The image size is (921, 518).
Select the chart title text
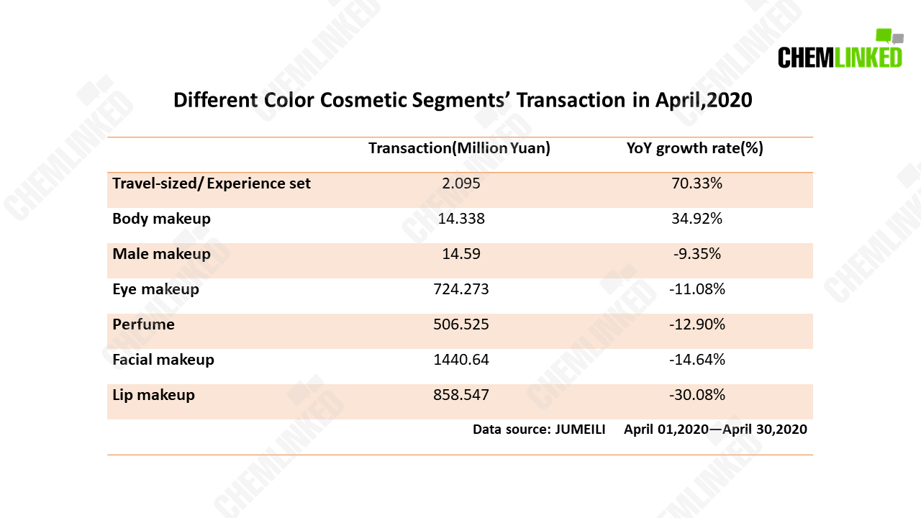point(463,100)
